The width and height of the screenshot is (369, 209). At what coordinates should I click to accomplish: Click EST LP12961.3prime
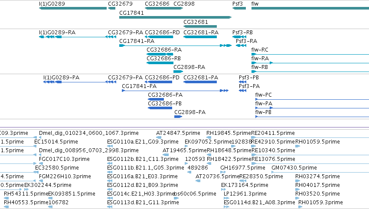coord(245,194)
